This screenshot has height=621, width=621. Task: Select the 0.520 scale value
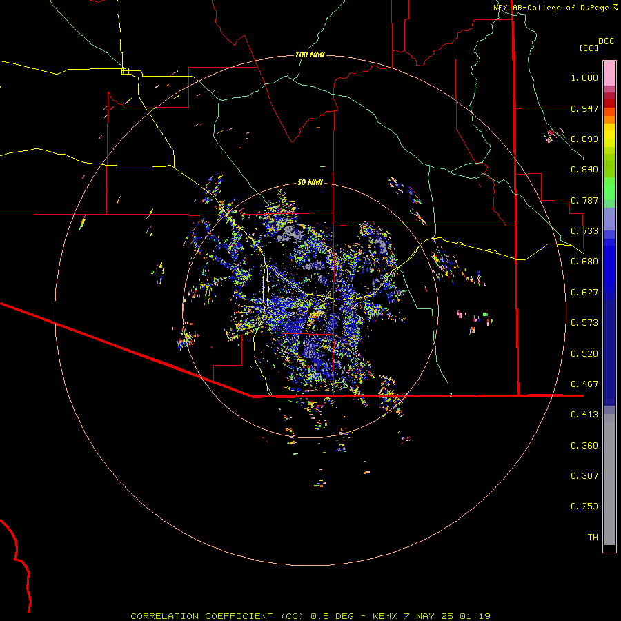point(584,354)
